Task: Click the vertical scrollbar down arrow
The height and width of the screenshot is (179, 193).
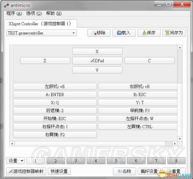Action: (180, 139)
